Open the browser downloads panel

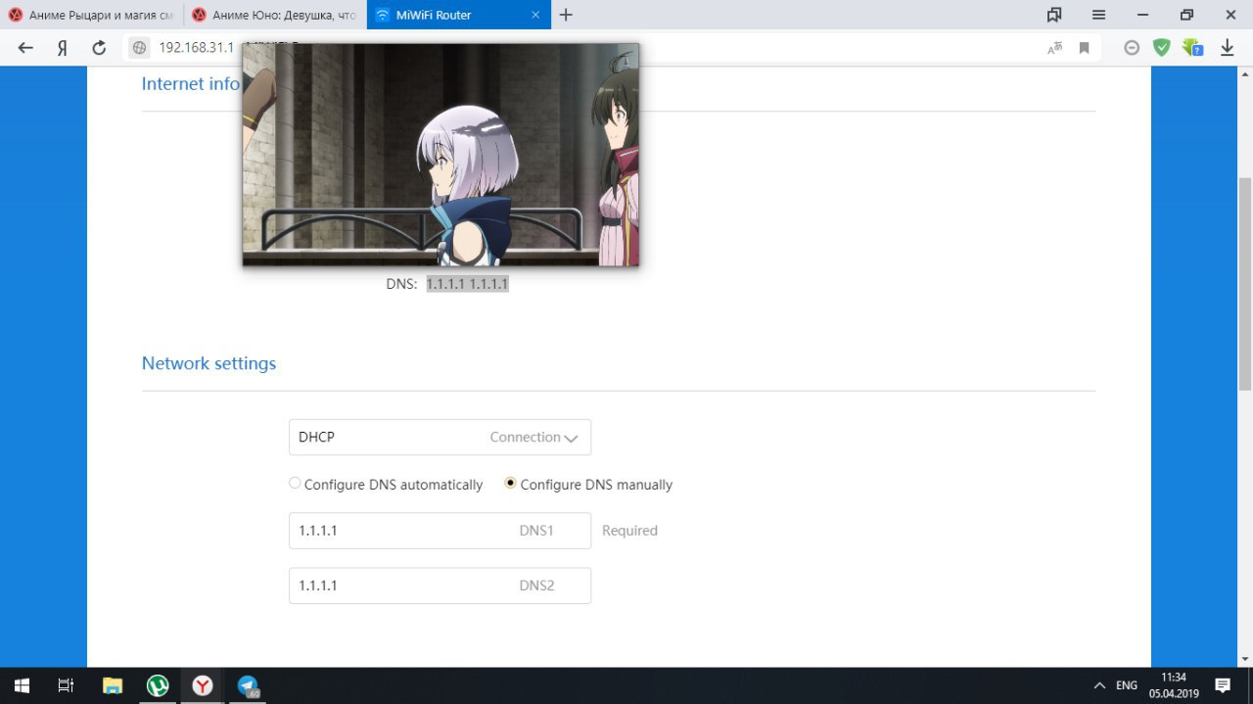(x=1227, y=48)
